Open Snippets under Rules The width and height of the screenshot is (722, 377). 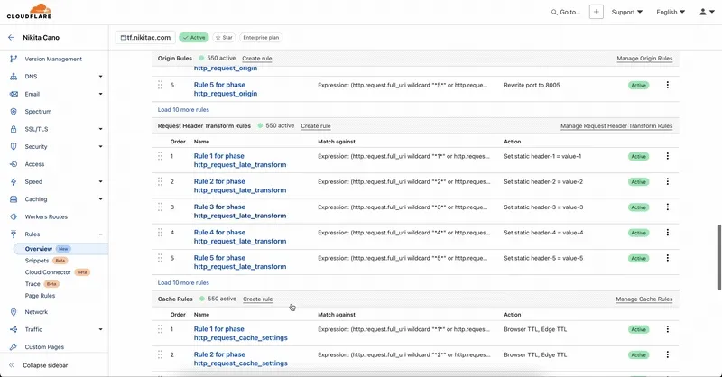pos(37,260)
